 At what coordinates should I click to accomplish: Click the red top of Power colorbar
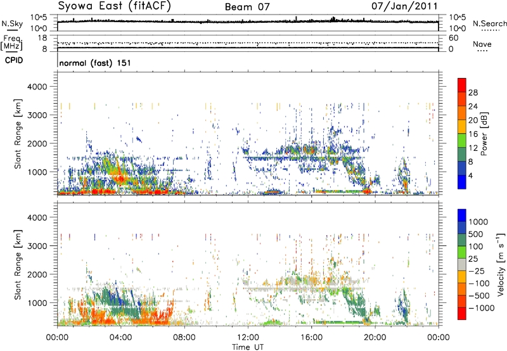(462, 85)
